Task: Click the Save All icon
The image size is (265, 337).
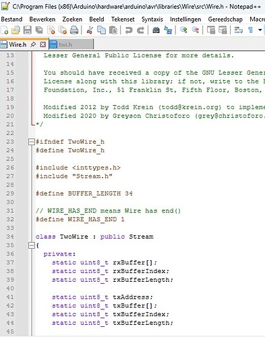Action: click(x=39, y=30)
